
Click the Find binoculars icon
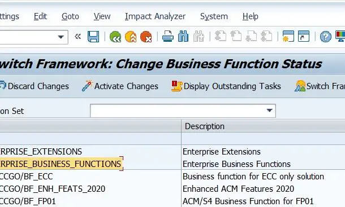[183, 37]
